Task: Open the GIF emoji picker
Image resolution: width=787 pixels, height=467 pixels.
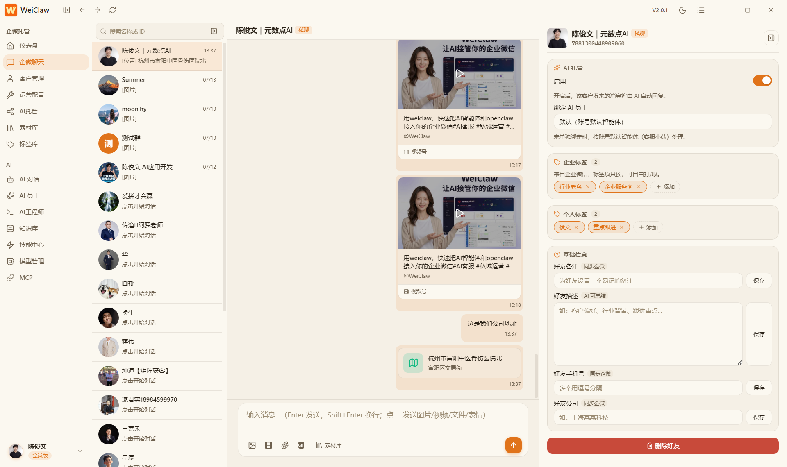Action: 301,445
